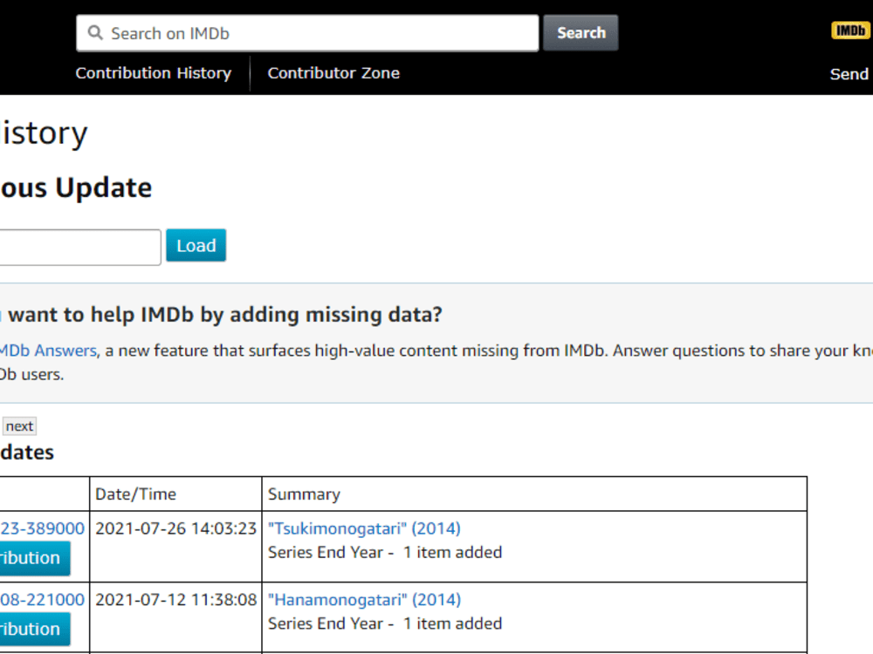
Task: Open the reference link ending 08-221000
Action: [42, 600]
